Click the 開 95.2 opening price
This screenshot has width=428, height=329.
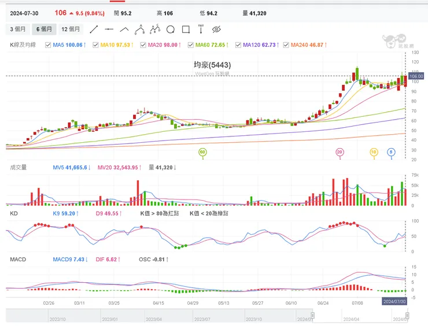point(123,13)
